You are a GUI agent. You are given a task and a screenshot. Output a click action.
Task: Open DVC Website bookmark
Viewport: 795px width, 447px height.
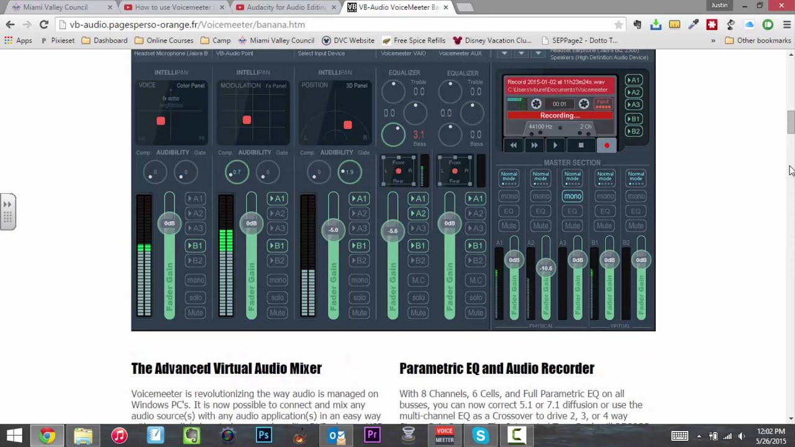point(348,40)
